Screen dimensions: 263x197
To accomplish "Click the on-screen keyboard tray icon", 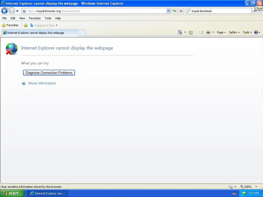I will (x=234, y=193).
